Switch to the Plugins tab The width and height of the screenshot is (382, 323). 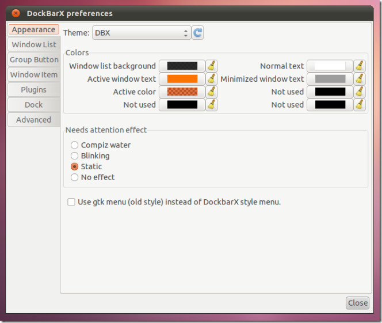33,90
